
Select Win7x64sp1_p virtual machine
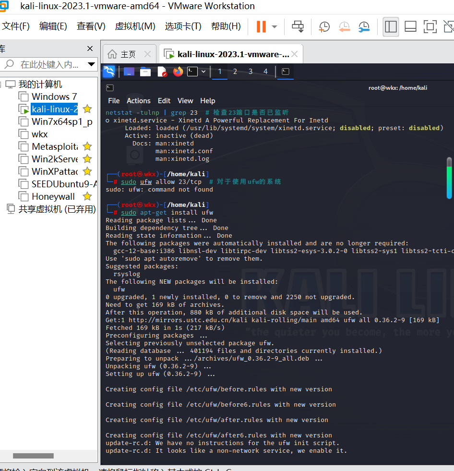click(x=62, y=122)
